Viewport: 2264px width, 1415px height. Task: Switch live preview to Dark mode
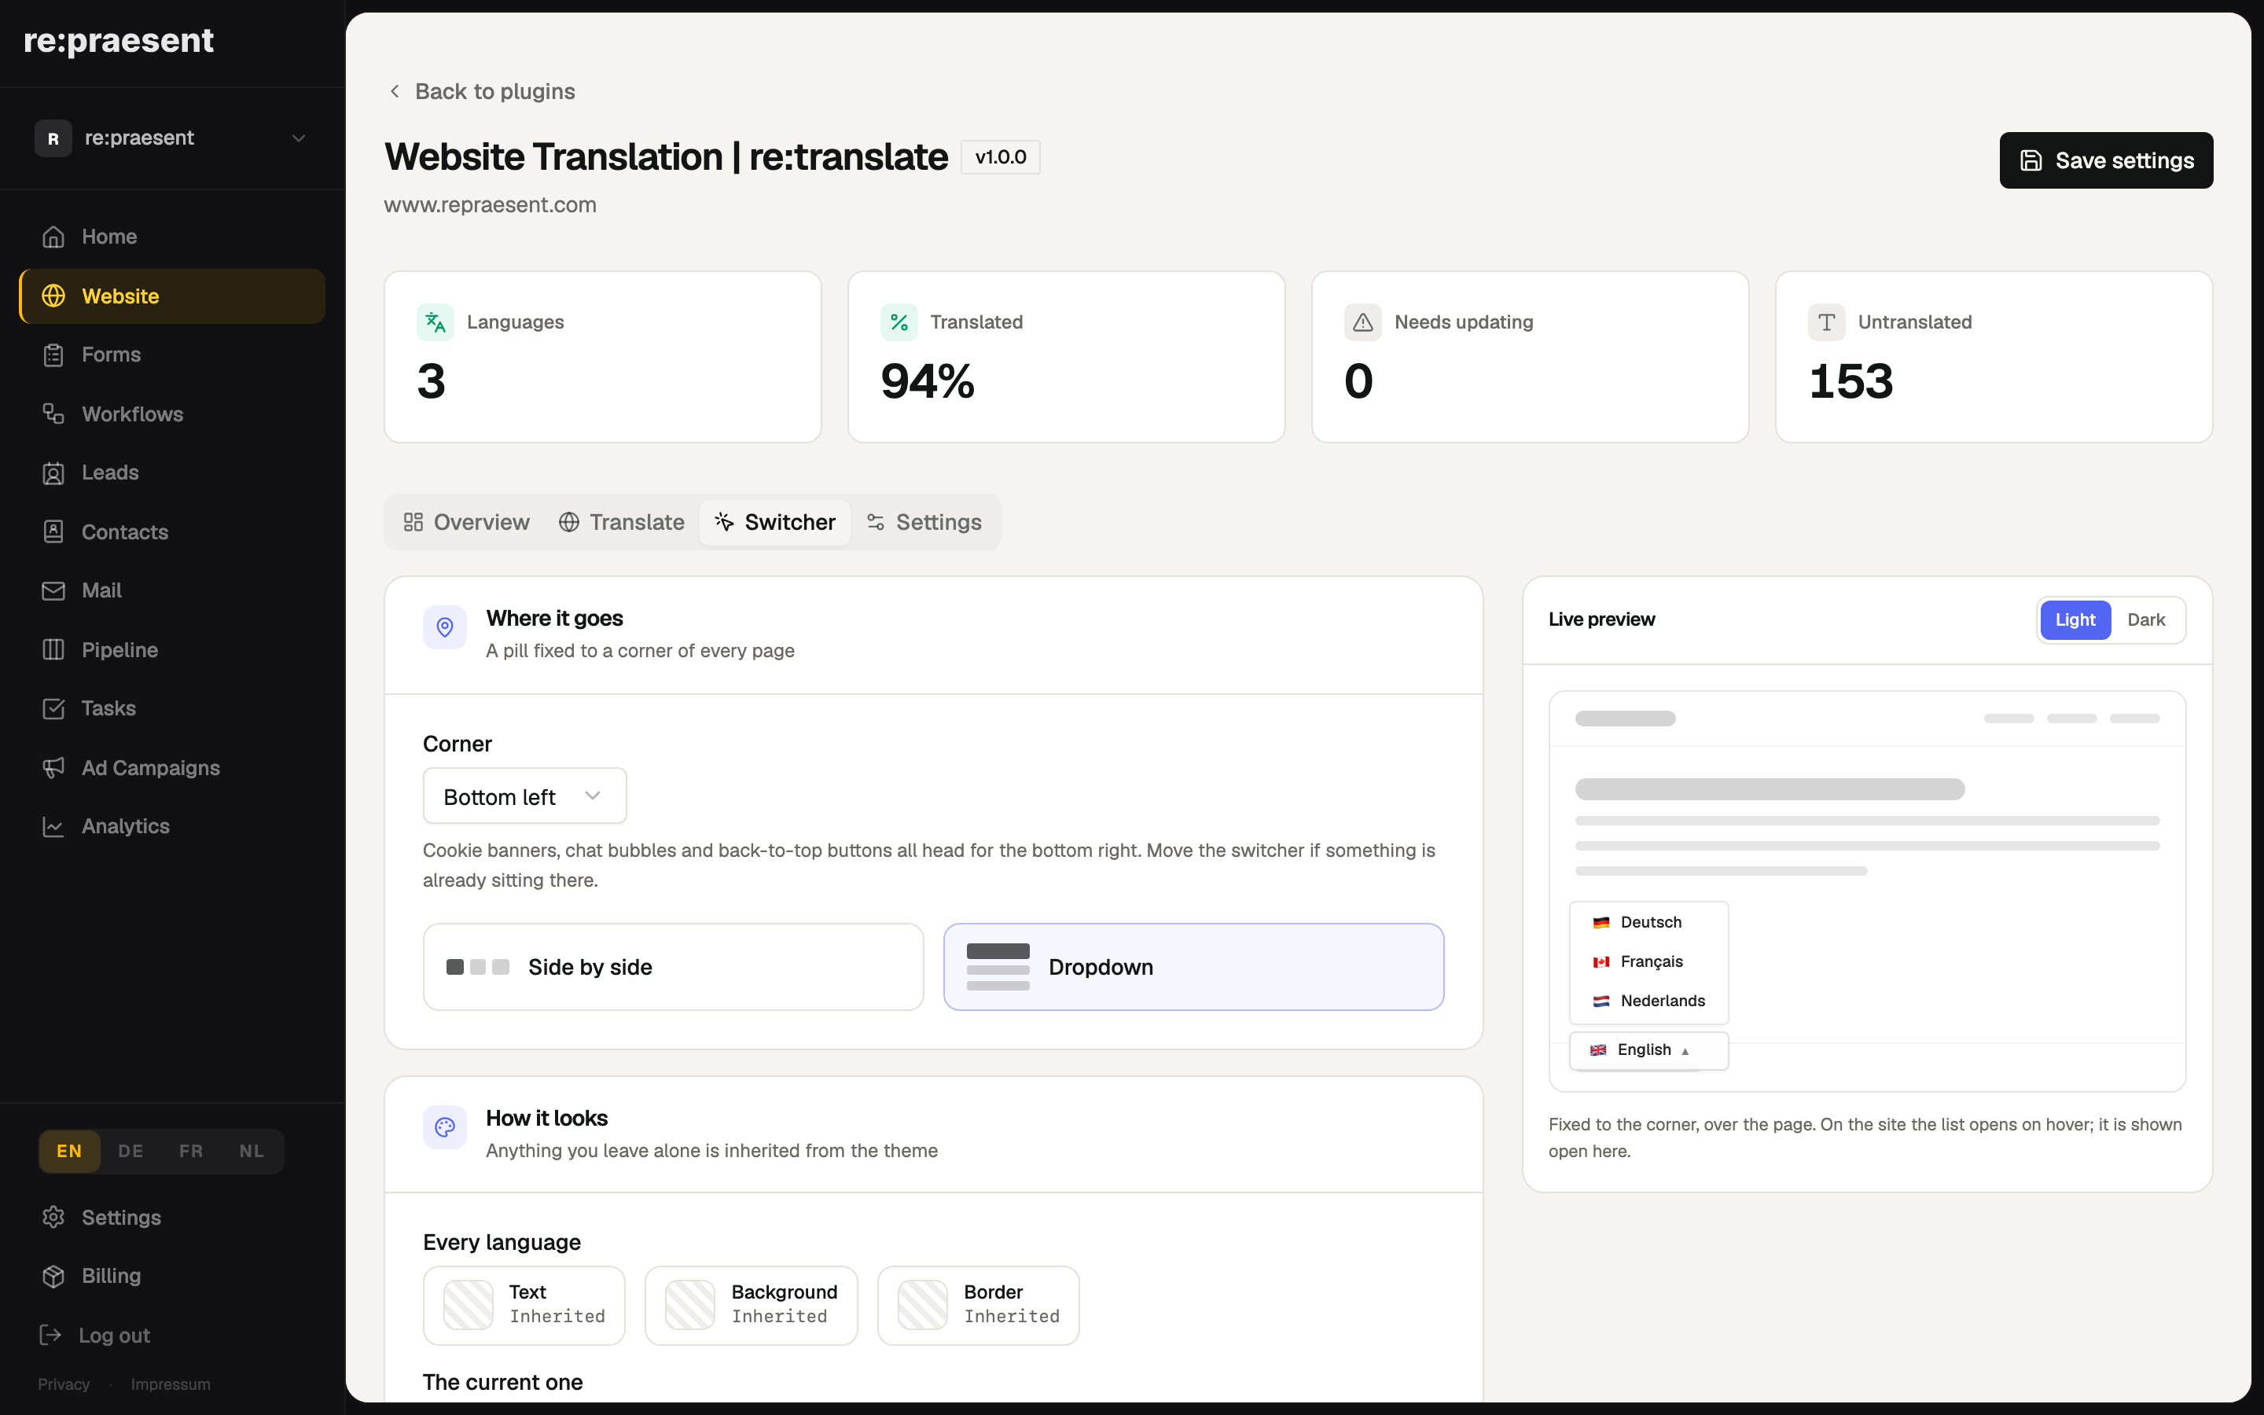pos(2146,619)
